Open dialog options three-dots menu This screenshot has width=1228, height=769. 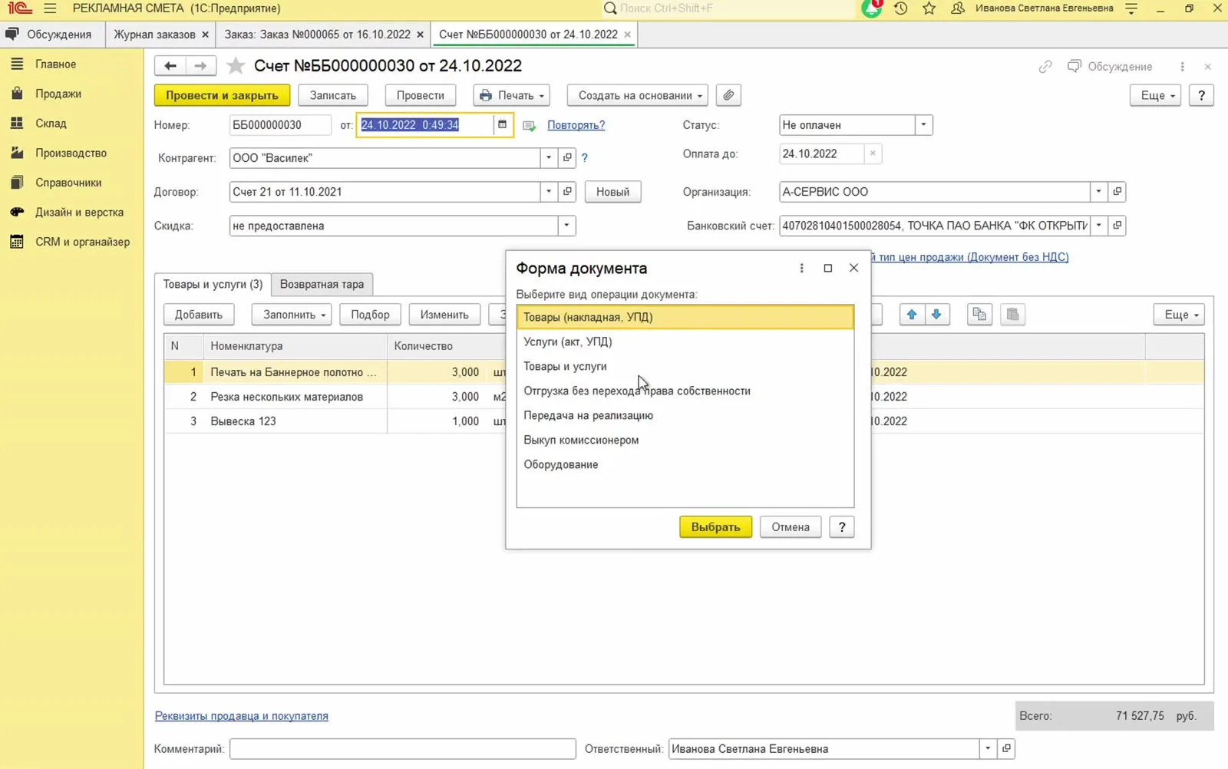pos(802,268)
